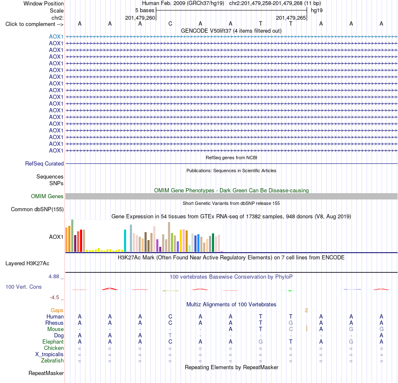Click the gray OMIM Genes item bar
The height and width of the screenshot is (383, 398).
[231, 196]
